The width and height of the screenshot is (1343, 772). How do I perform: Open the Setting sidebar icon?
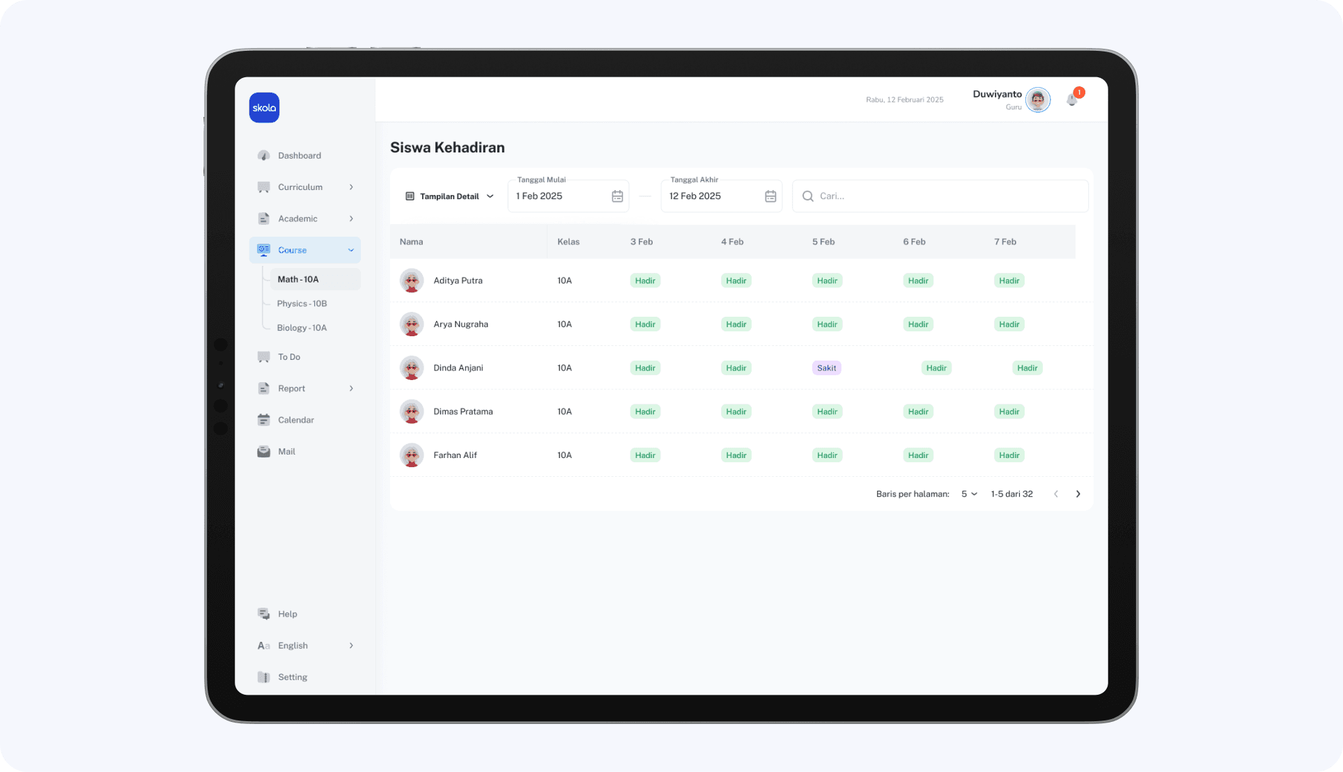tap(263, 677)
